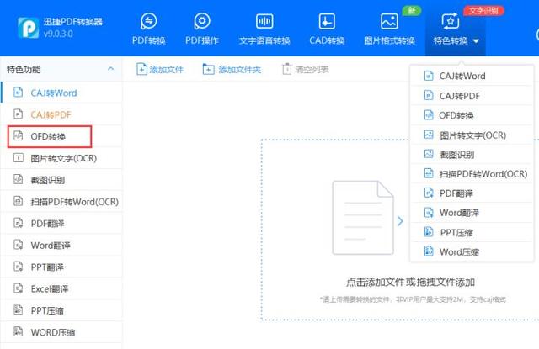Viewport: 539px width, 349px height.
Task: Choose 扫描PDF转Word(OCR) in dropdown menu
Action: point(472,173)
